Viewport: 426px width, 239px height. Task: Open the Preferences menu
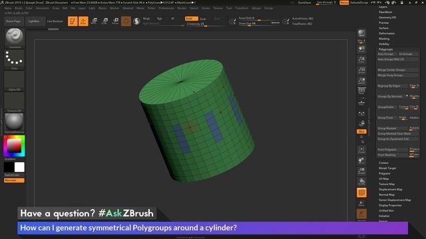tap(166, 8)
